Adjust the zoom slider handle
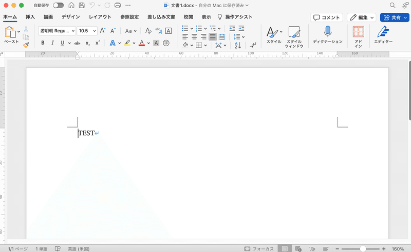 [363, 249]
